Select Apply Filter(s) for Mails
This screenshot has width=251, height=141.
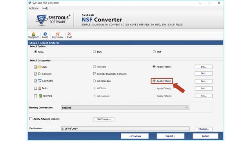point(154,67)
